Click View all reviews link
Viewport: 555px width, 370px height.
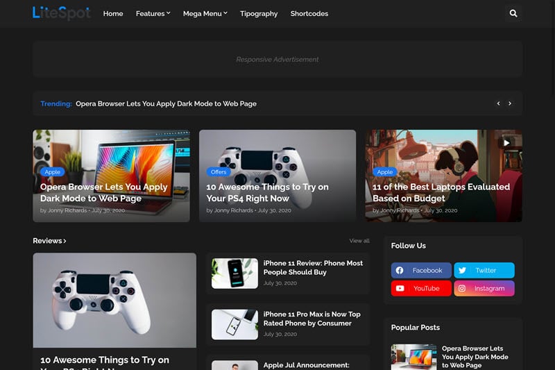tap(359, 241)
